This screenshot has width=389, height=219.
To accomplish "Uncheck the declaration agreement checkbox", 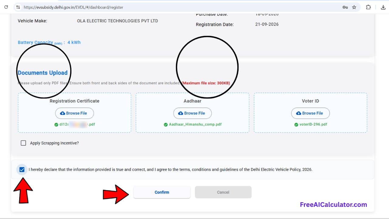I will click(22, 169).
